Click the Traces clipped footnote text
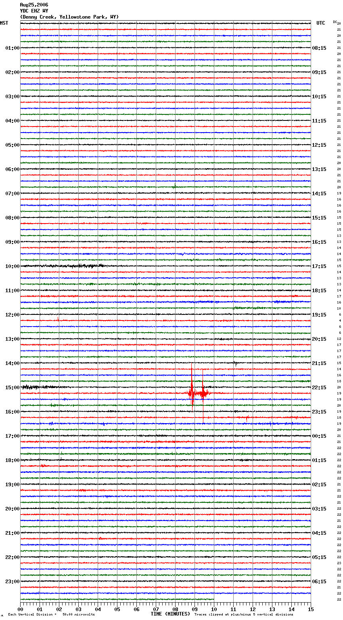This screenshot has height=620, width=343. (x=244, y=614)
